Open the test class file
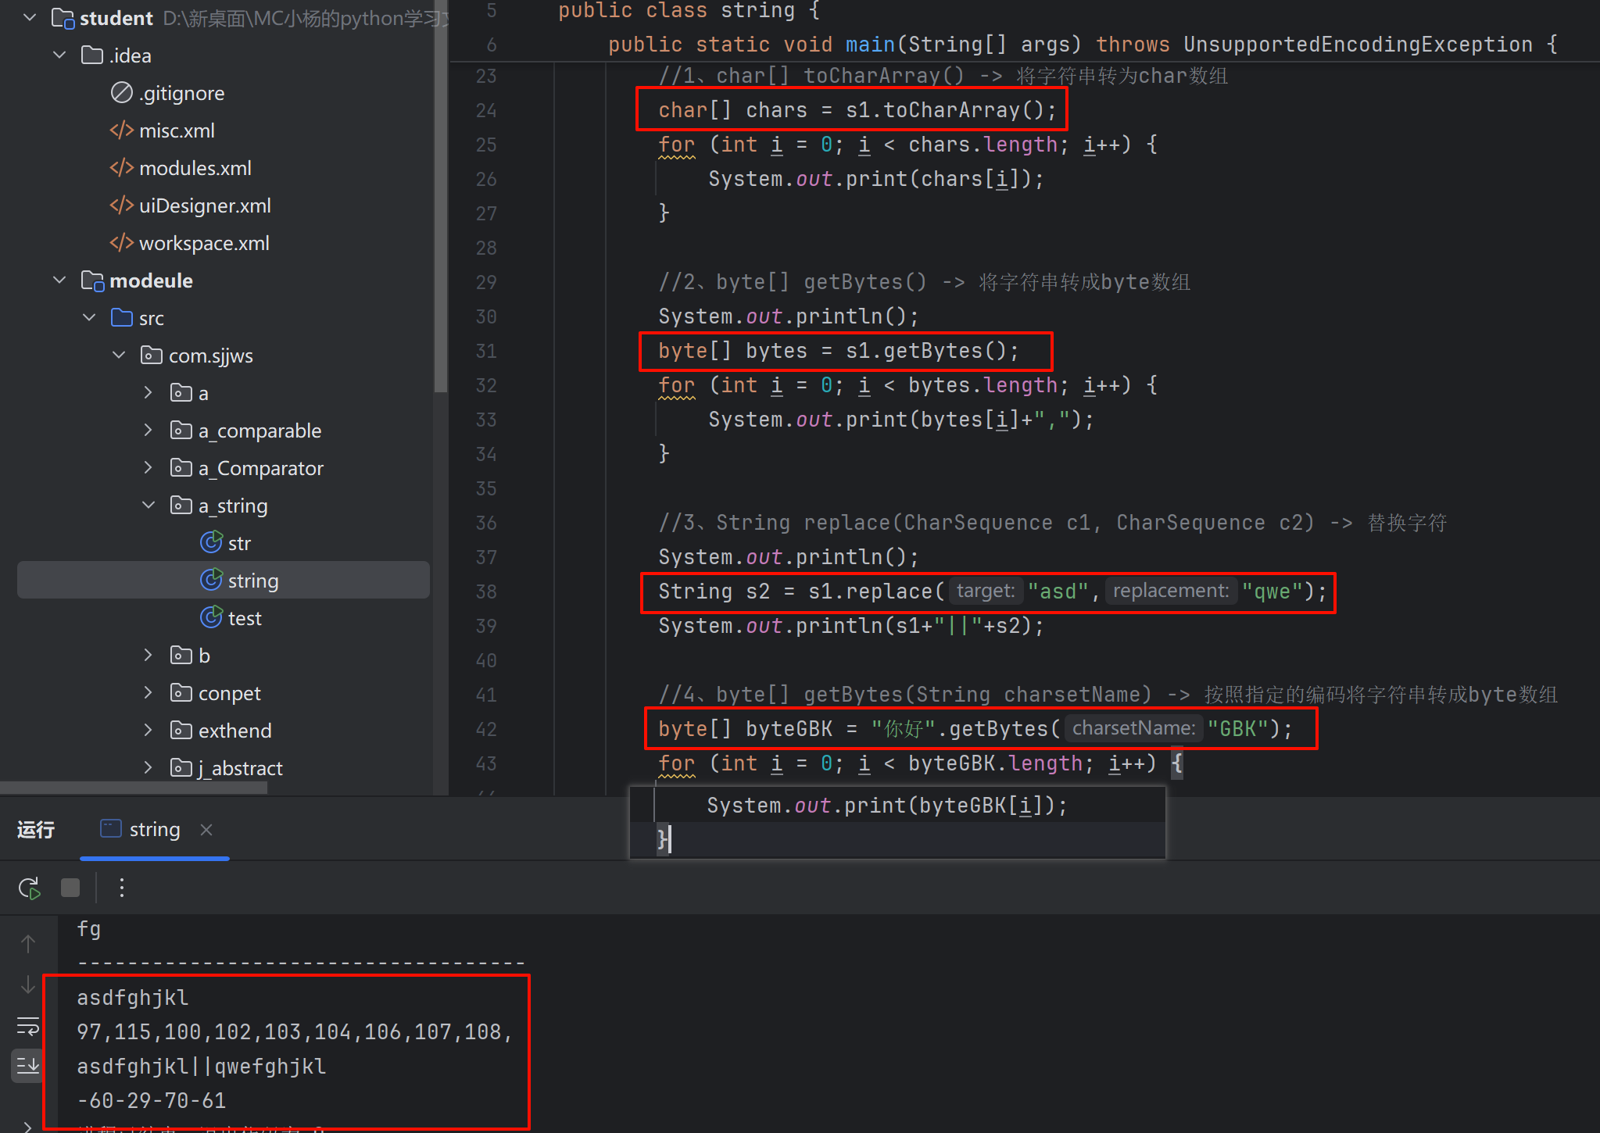1600x1133 pixels. 244,618
